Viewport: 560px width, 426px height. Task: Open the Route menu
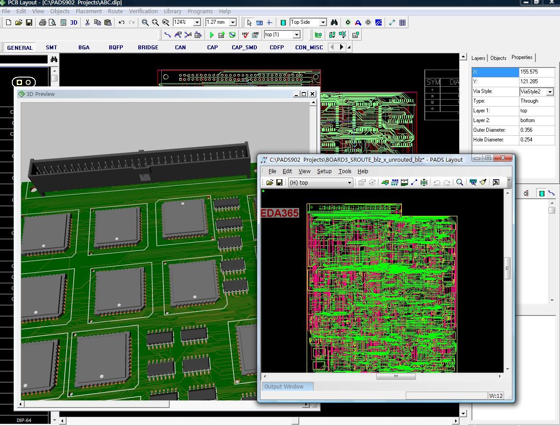pos(115,11)
